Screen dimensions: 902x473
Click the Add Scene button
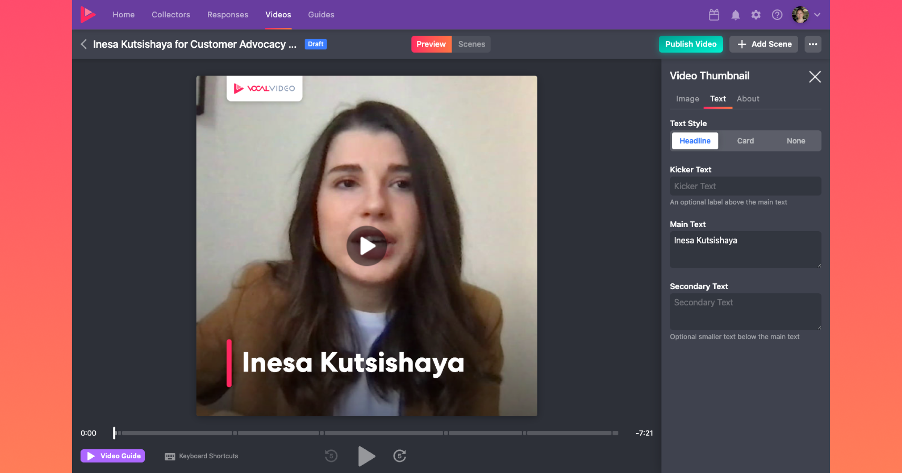pos(764,44)
